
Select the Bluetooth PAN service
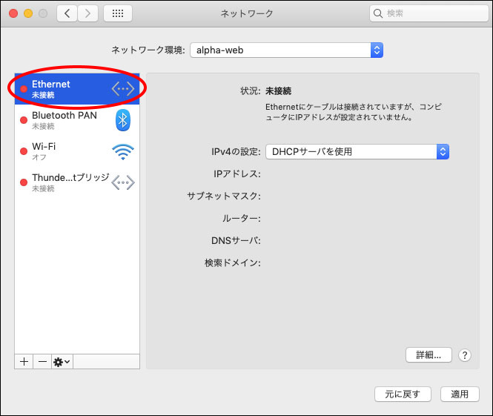[77, 120]
